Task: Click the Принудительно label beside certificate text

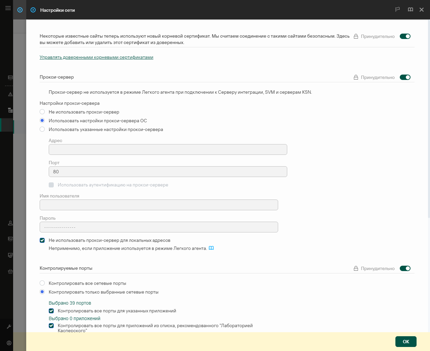Action: 378,36
